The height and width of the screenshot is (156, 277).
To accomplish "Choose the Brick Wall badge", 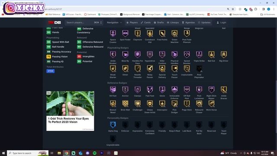I will (x=125, y=104).
